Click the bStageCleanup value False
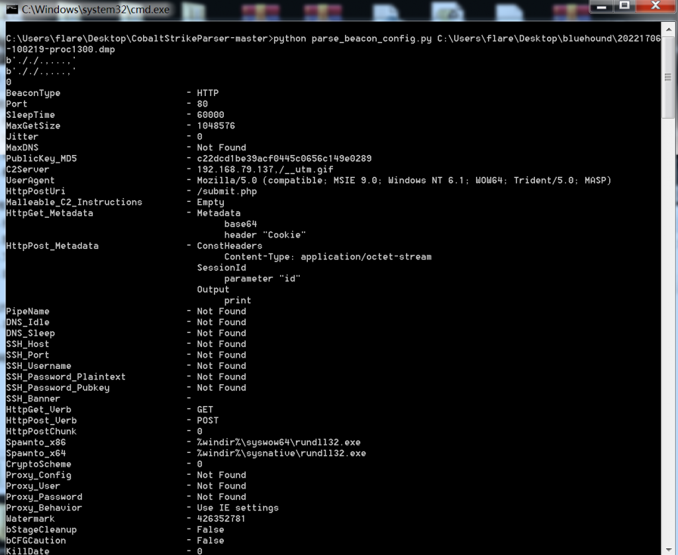 pos(211,529)
